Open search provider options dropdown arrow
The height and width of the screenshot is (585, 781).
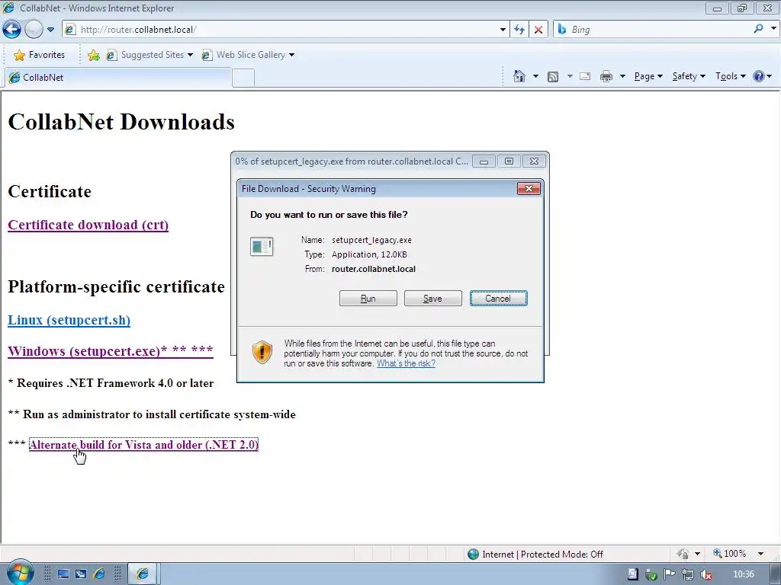pyautogui.click(x=773, y=29)
